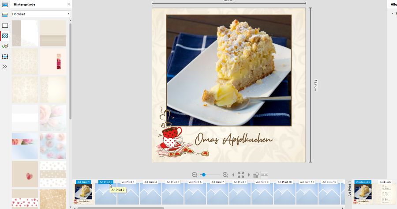The width and height of the screenshot is (397, 209).
Task: Choose the gold glitter background thumbnail
Action: pos(53,199)
